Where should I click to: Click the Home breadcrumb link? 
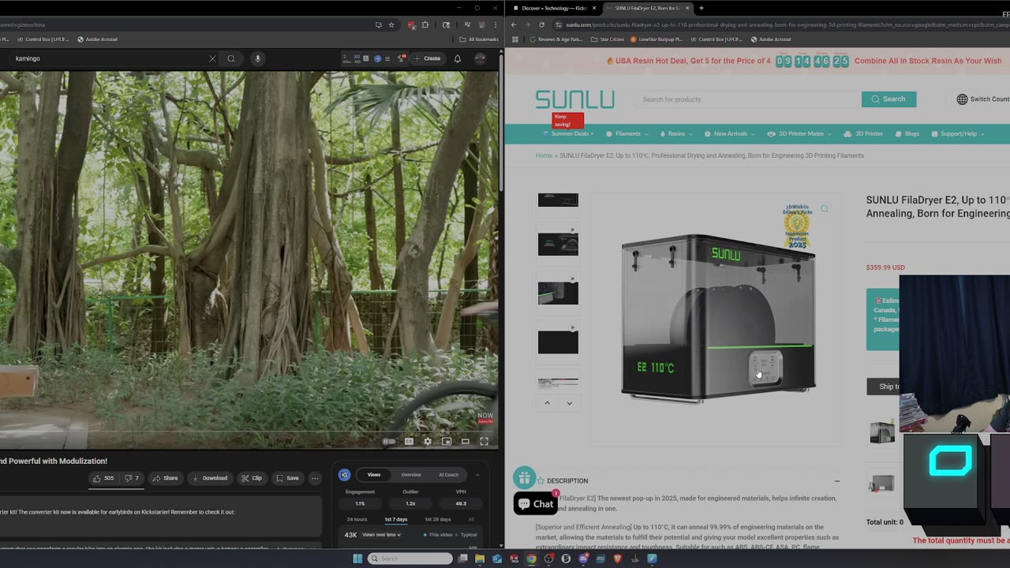[x=544, y=155]
